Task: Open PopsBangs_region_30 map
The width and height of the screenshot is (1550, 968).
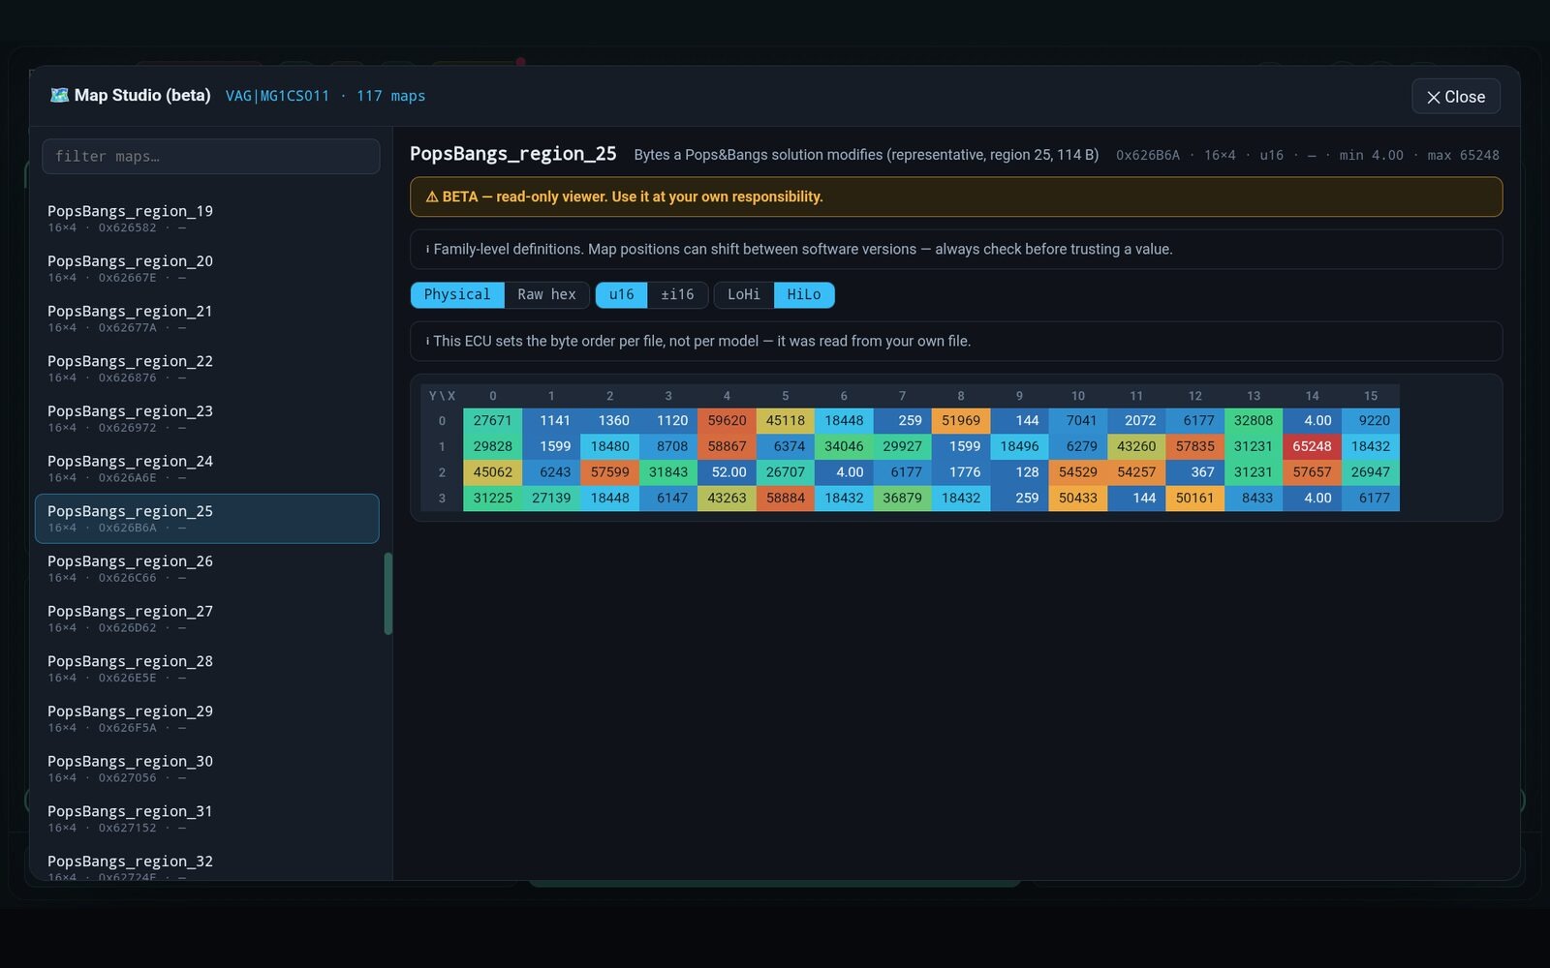Action: pyautogui.click(x=206, y=769)
